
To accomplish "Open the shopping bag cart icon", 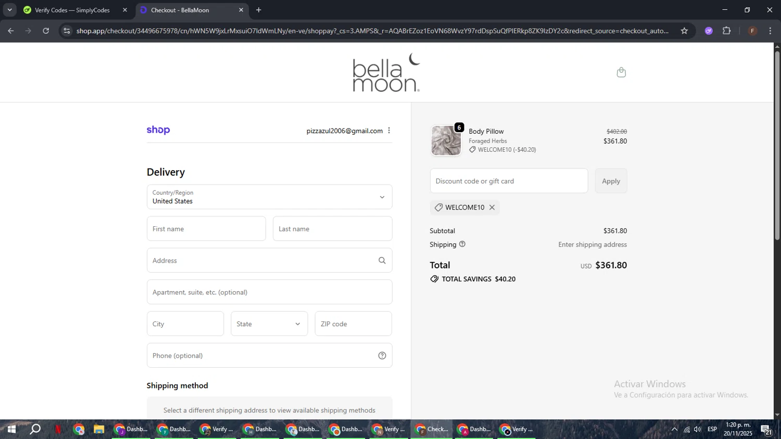I will [x=621, y=72].
